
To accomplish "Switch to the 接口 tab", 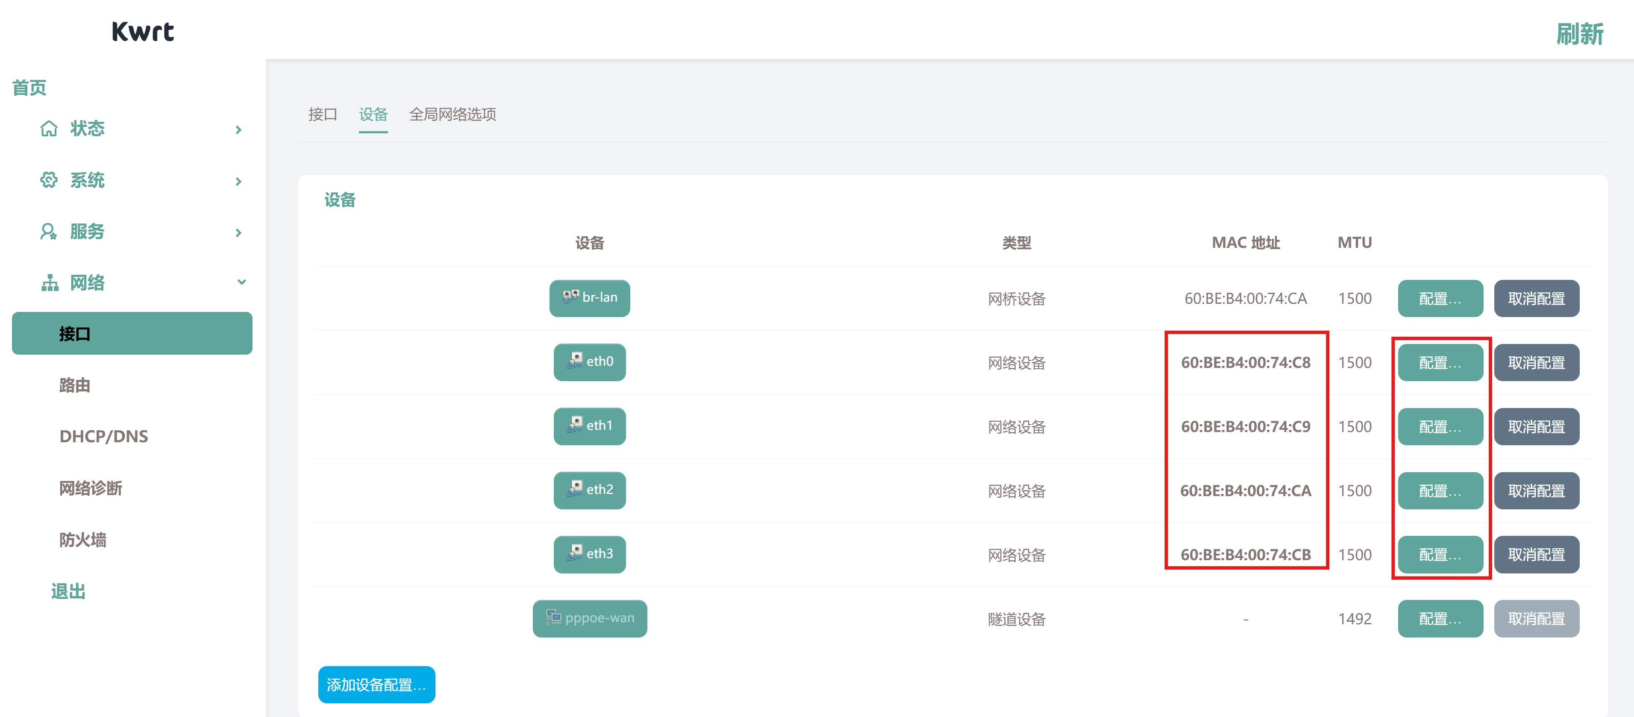I will point(322,114).
